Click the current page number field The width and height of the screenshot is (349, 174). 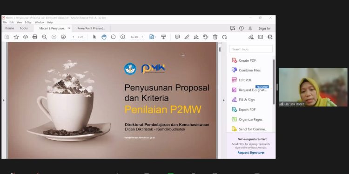tap(73, 37)
